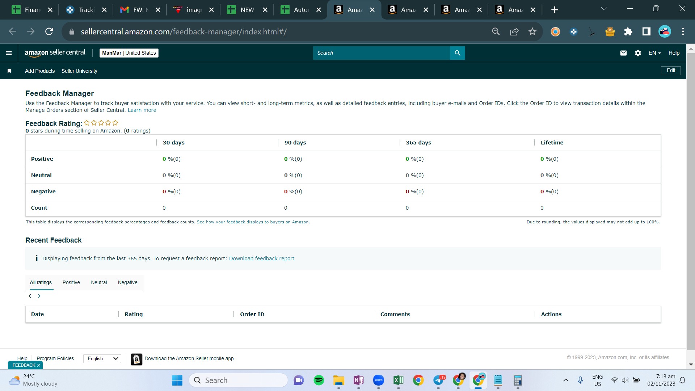The height and width of the screenshot is (391, 695).
Task: Open how feedback displays to buyers link
Action: tap(253, 222)
